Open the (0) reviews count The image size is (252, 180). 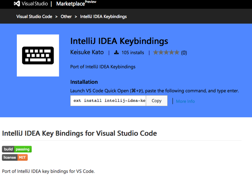click(x=184, y=53)
